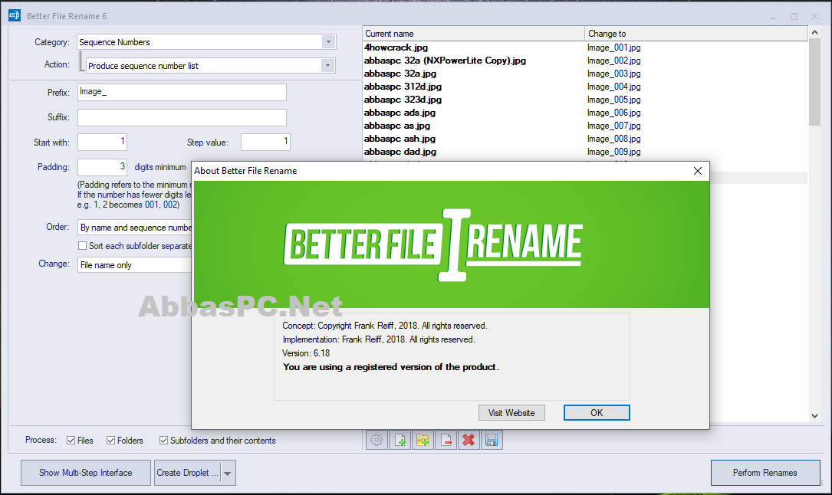The width and height of the screenshot is (832, 495).
Task: Select the file abbaspc as.jpg
Action: coord(397,126)
